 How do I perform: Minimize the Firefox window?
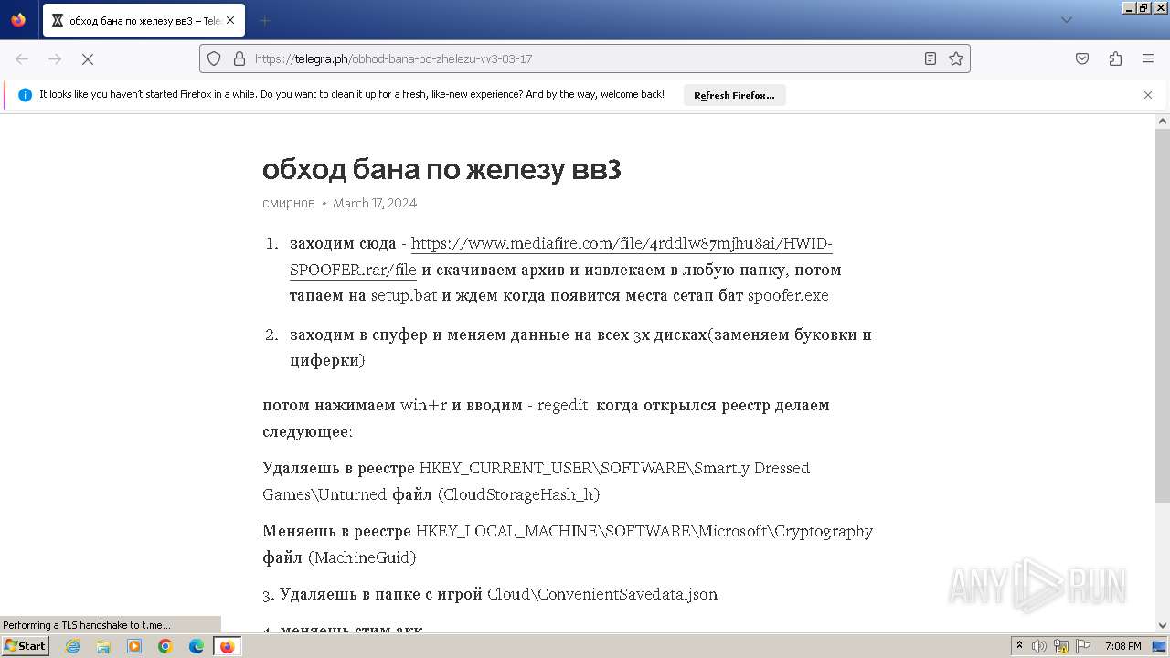point(1129,7)
